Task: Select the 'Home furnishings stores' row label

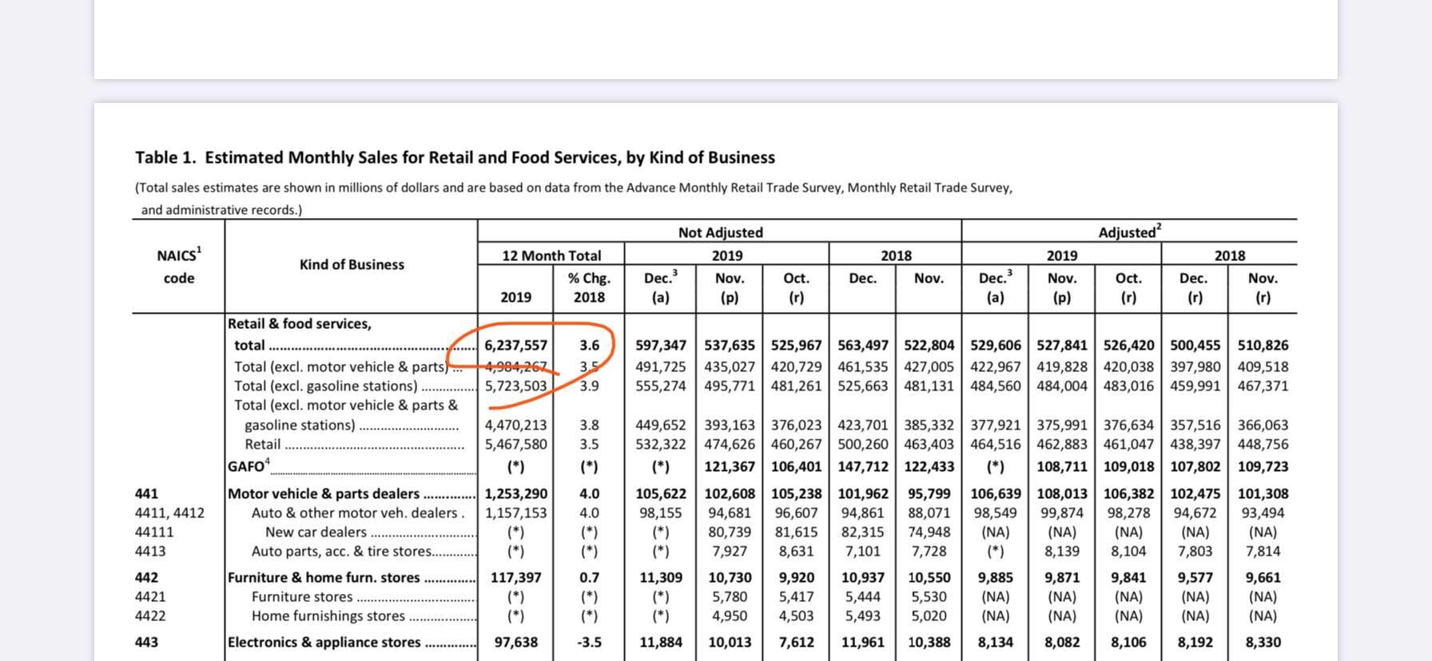Action: coord(328,615)
